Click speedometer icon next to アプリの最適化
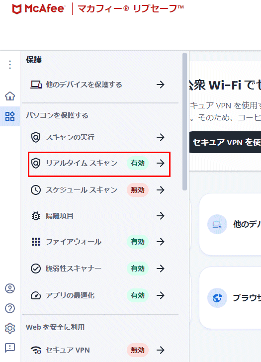Screen dimensions: 261x362 [x=36, y=295]
